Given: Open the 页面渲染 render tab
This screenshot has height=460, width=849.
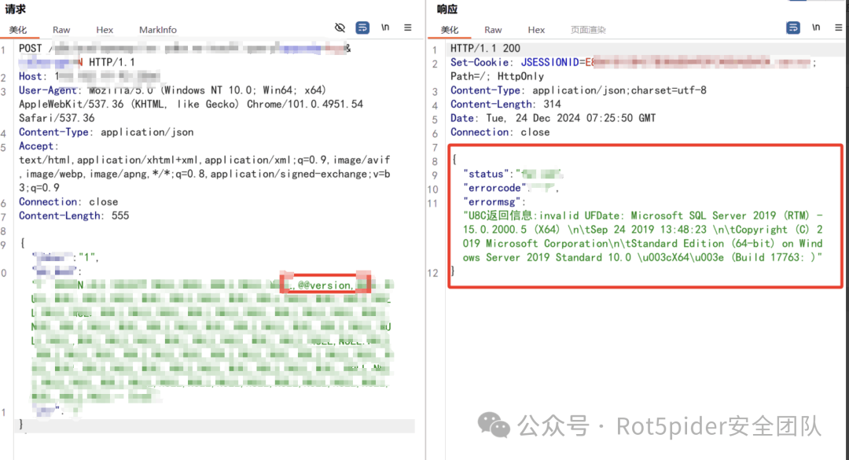Looking at the screenshot, I should 588,30.
